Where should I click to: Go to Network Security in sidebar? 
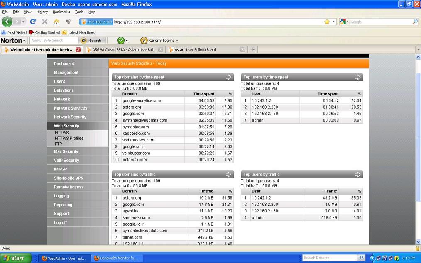tap(70, 117)
